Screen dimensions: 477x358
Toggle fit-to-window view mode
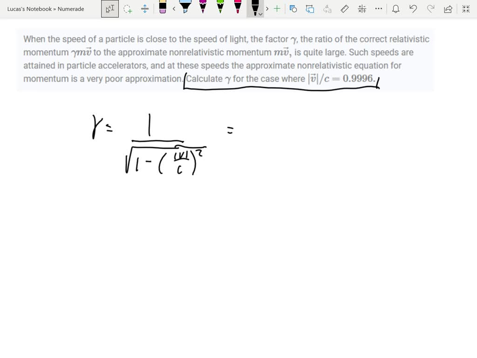[x=465, y=9]
